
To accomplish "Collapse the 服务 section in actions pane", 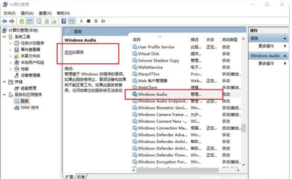I will pos(285,38).
